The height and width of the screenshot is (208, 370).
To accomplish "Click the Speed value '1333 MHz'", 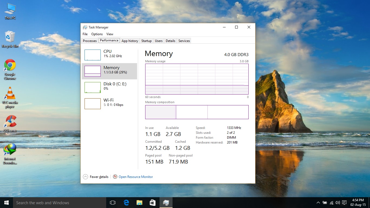I will coord(234,128).
